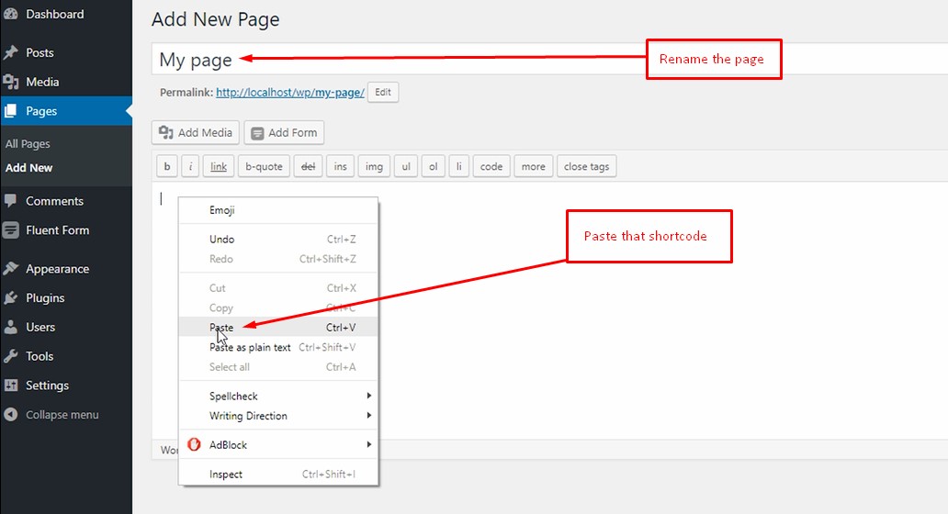Open Add New under Pages

point(29,168)
